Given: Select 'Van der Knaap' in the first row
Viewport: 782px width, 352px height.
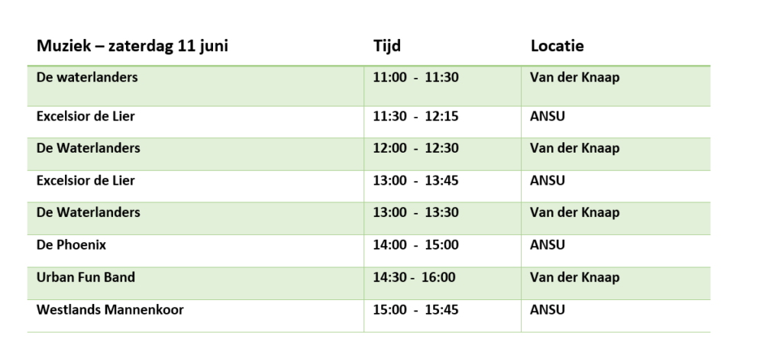Looking at the screenshot, I should pyautogui.click(x=574, y=77).
